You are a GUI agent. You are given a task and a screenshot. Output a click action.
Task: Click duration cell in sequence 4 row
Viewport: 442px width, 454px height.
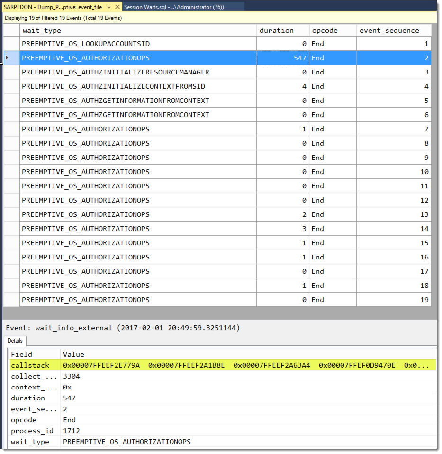point(283,86)
